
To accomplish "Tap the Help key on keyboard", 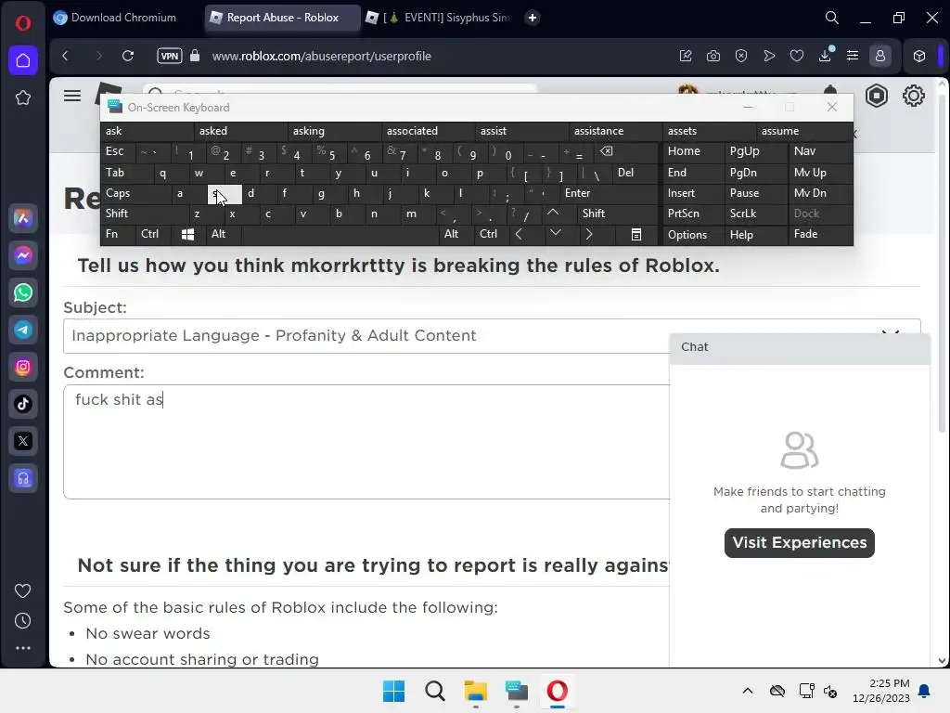I will [x=755, y=235].
